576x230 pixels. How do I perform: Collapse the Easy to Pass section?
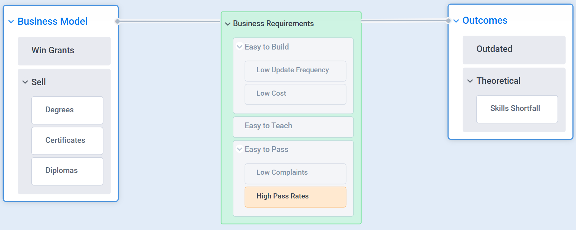coord(240,149)
